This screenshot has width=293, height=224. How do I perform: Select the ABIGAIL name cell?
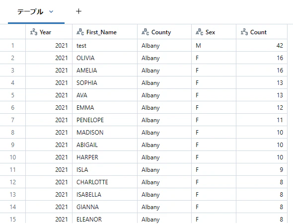coord(105,145)
